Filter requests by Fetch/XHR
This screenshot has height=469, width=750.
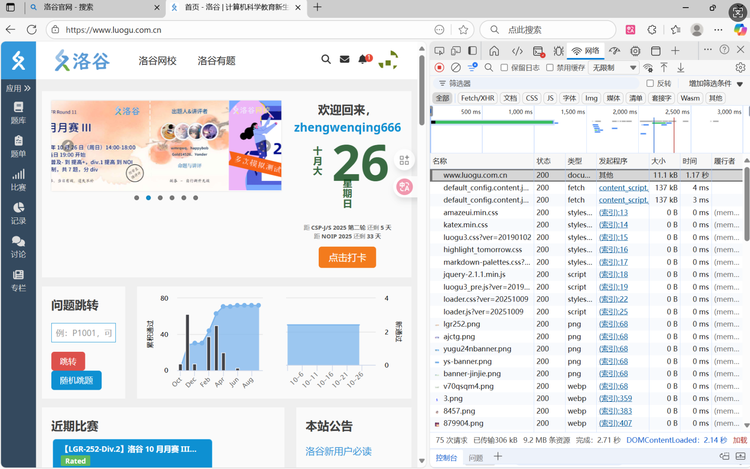click(477, 98)
